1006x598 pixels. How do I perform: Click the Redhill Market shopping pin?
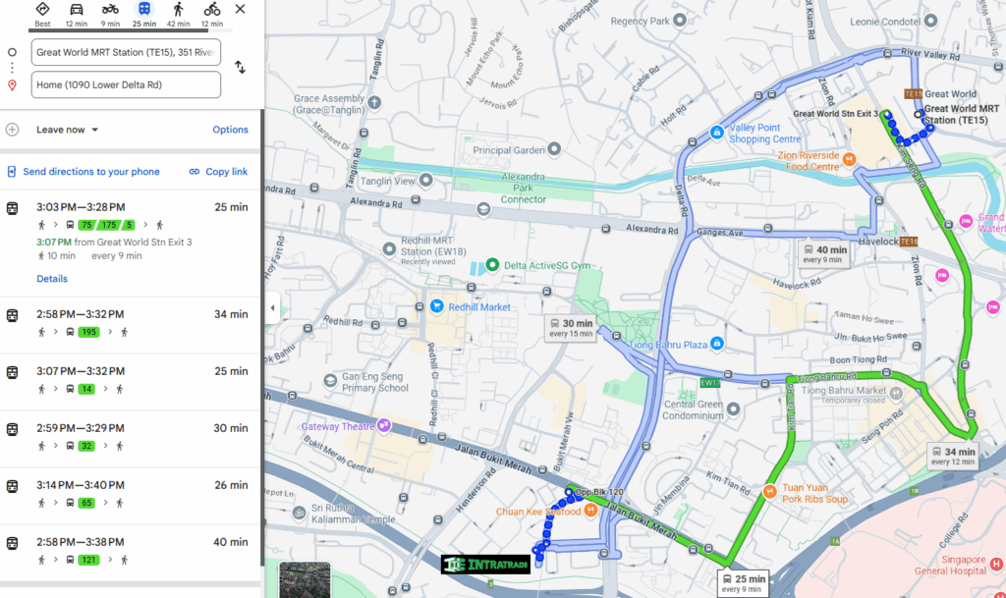click(x=437, y=306)
